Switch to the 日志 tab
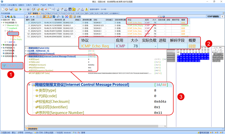 (82, 13)
